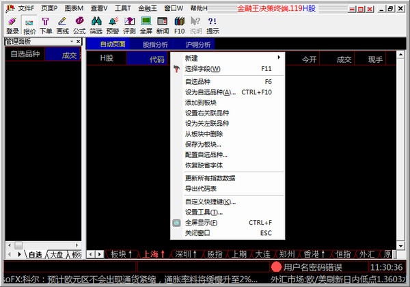Click the F10 books icon
This screenshot has width=410, height=287.
pyautogui.click(x=179, y=25)
